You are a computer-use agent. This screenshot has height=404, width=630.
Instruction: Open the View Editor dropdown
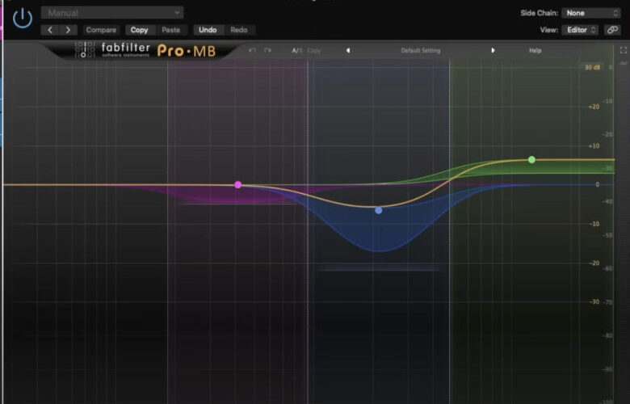[580, 30]
